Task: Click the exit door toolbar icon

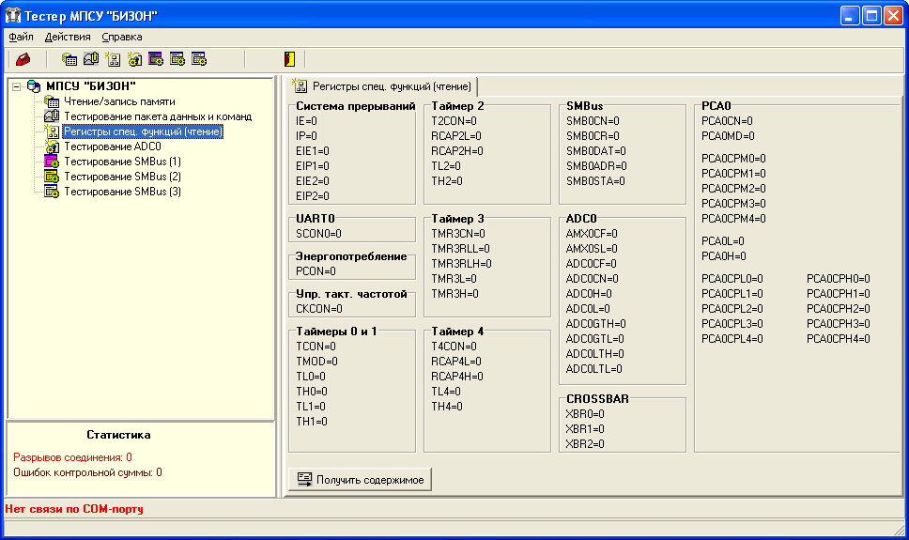Action: [289, 59]
